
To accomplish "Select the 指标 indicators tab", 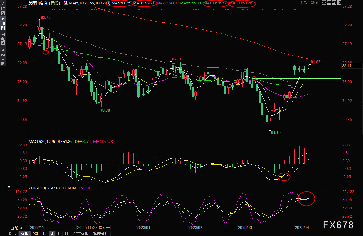I will click(12, 234).
